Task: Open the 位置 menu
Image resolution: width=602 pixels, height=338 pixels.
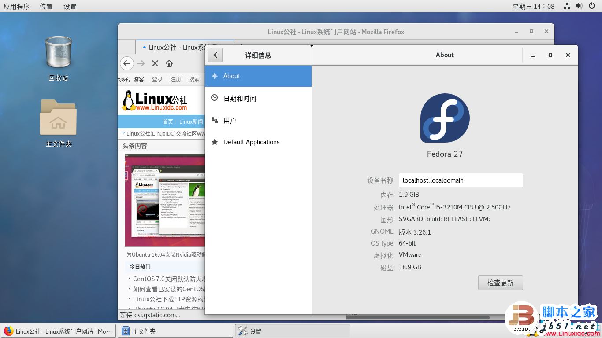Action: pos(46,6)
